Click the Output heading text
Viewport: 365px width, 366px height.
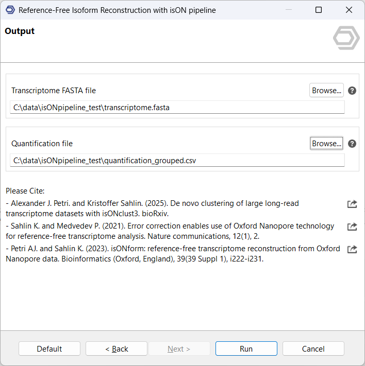click(x=20, y=31)
